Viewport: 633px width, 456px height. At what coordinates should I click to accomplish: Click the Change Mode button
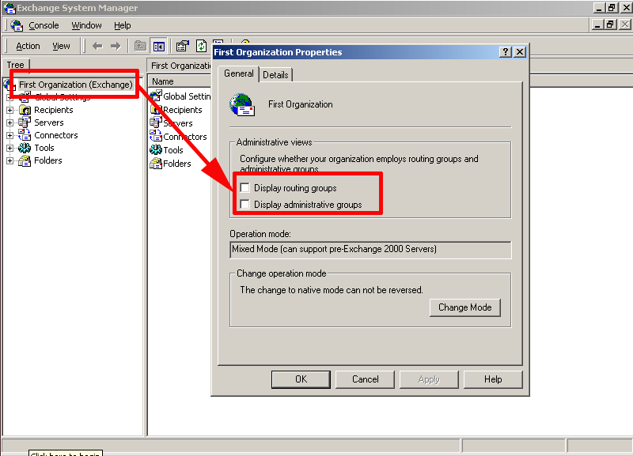click(465, 307)
